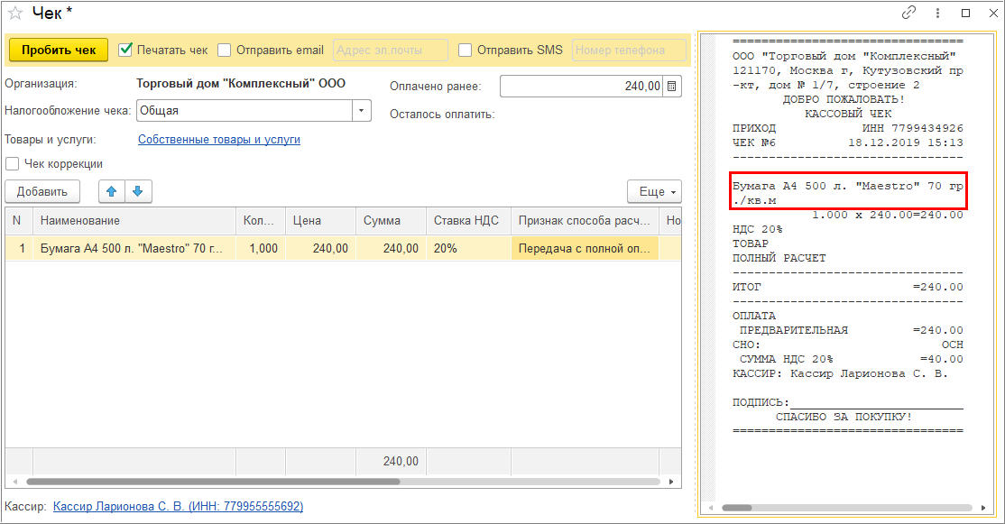Click СПАСИБО ЗА ПОКУПКУ! line in receipt
The image size is (1005, 524).
pos(844,417)
